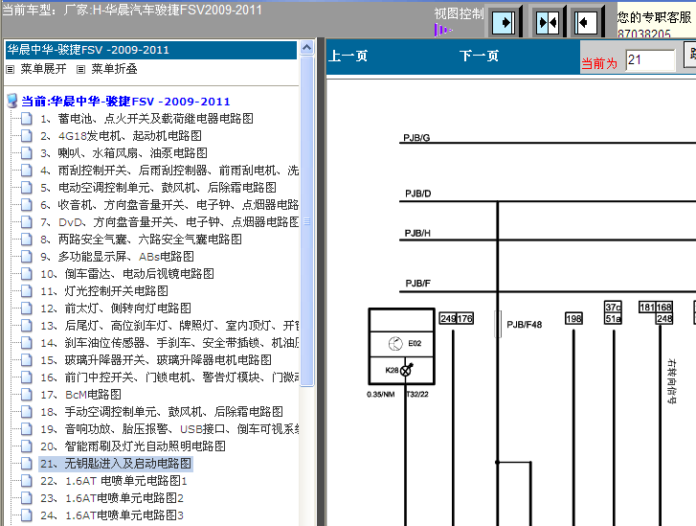Click the 菜单展开 expand-menu icon
696x526 pixels.
[11, 69]
